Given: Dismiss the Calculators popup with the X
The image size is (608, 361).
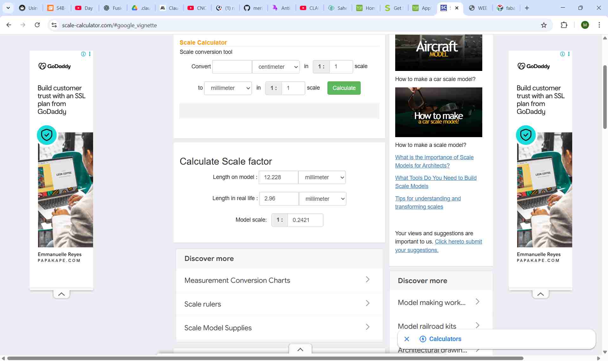Looking at the screenshot, I should [x=406, y=339].
